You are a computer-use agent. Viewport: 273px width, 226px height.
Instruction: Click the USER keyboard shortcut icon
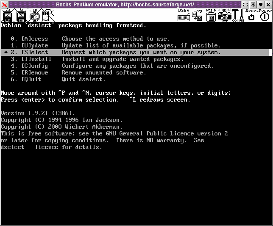click(x=184, y=16)
